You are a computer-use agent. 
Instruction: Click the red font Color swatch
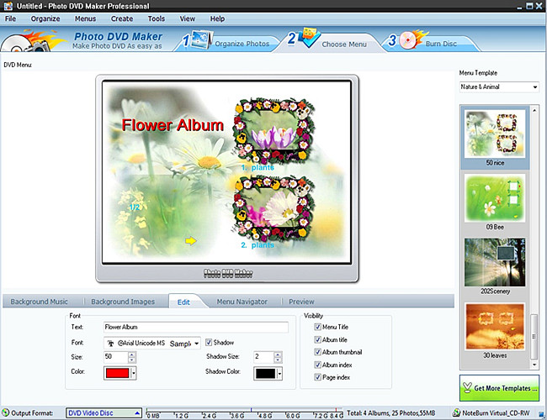tap(117, 373)
